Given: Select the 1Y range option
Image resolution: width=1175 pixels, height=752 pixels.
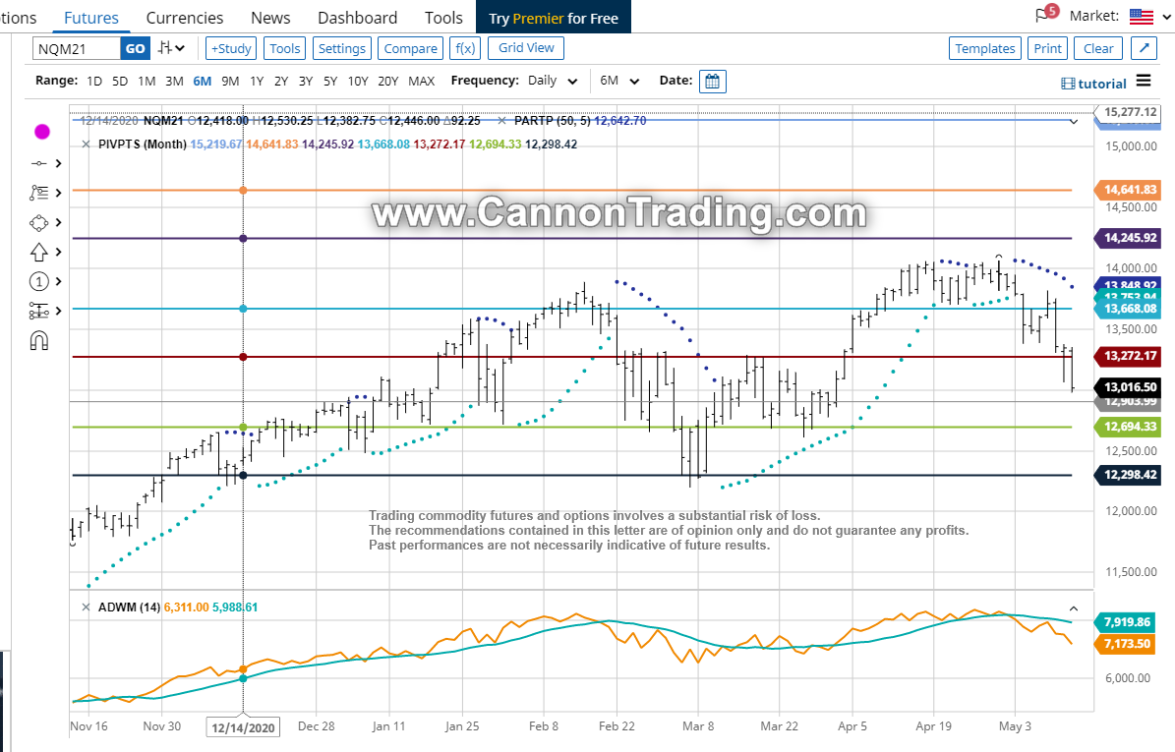Looking at the screenshot, I should point(257,82).
